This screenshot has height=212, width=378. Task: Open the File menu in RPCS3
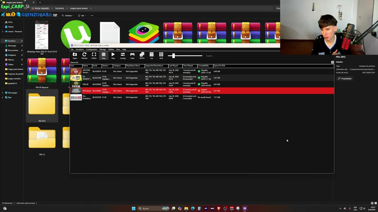point(72,49)
